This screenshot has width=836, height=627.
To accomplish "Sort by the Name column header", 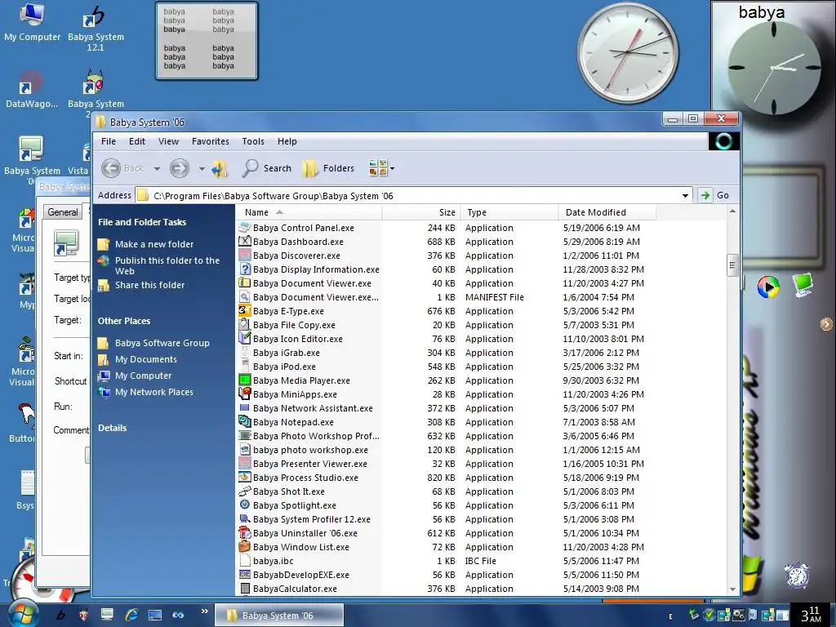I will (309, 212).
